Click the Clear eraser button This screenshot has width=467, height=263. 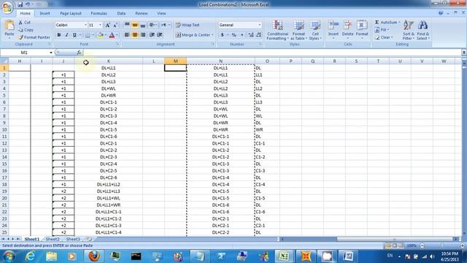[x=384, y=37]
